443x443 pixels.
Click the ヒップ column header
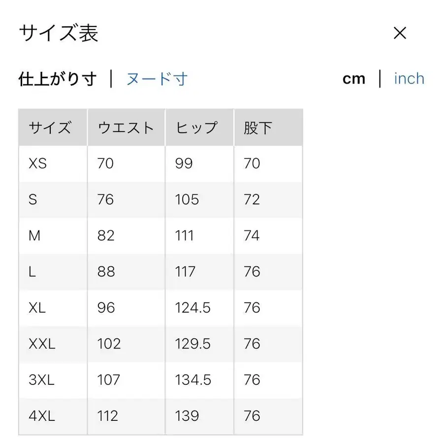(197, 127)
